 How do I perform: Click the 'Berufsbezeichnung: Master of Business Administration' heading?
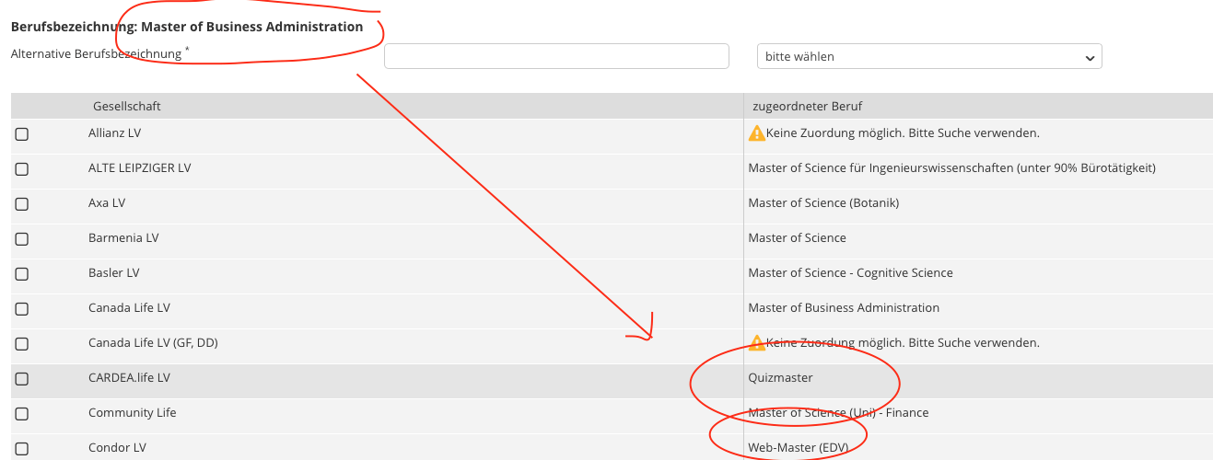point(187,27)
